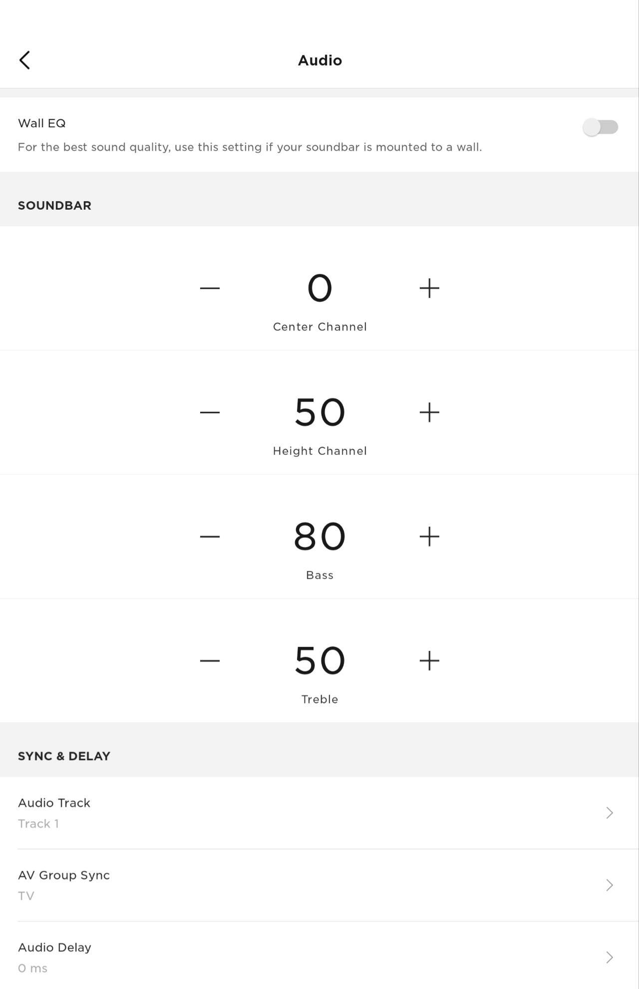Select the AV Group Sync row
Screen dimensions: 639x989
point(300,885)
